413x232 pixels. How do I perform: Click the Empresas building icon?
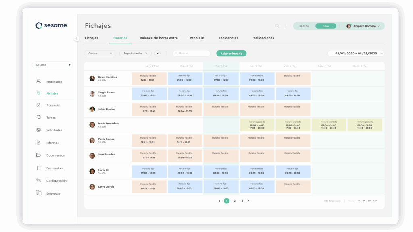pos(39,193)
